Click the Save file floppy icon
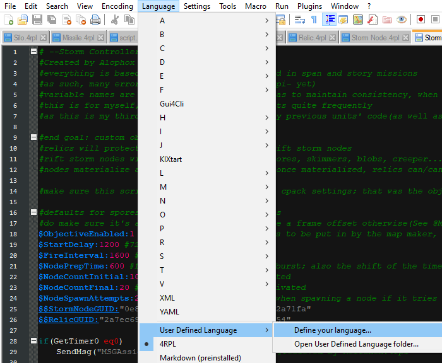The height and width of the screenshot is (363, 442). coord(37,20)
